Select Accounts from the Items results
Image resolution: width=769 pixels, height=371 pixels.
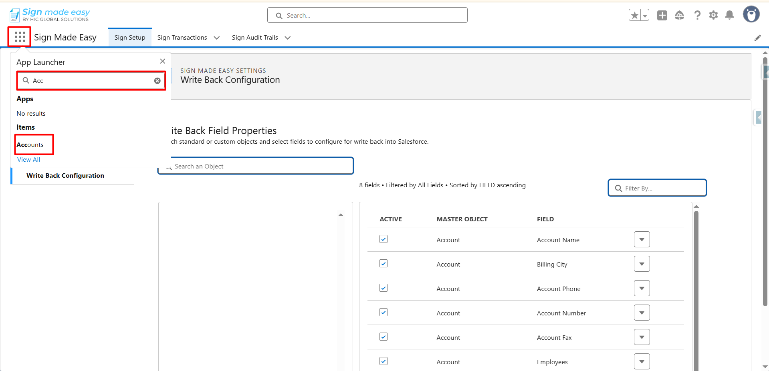coord(30,145)
